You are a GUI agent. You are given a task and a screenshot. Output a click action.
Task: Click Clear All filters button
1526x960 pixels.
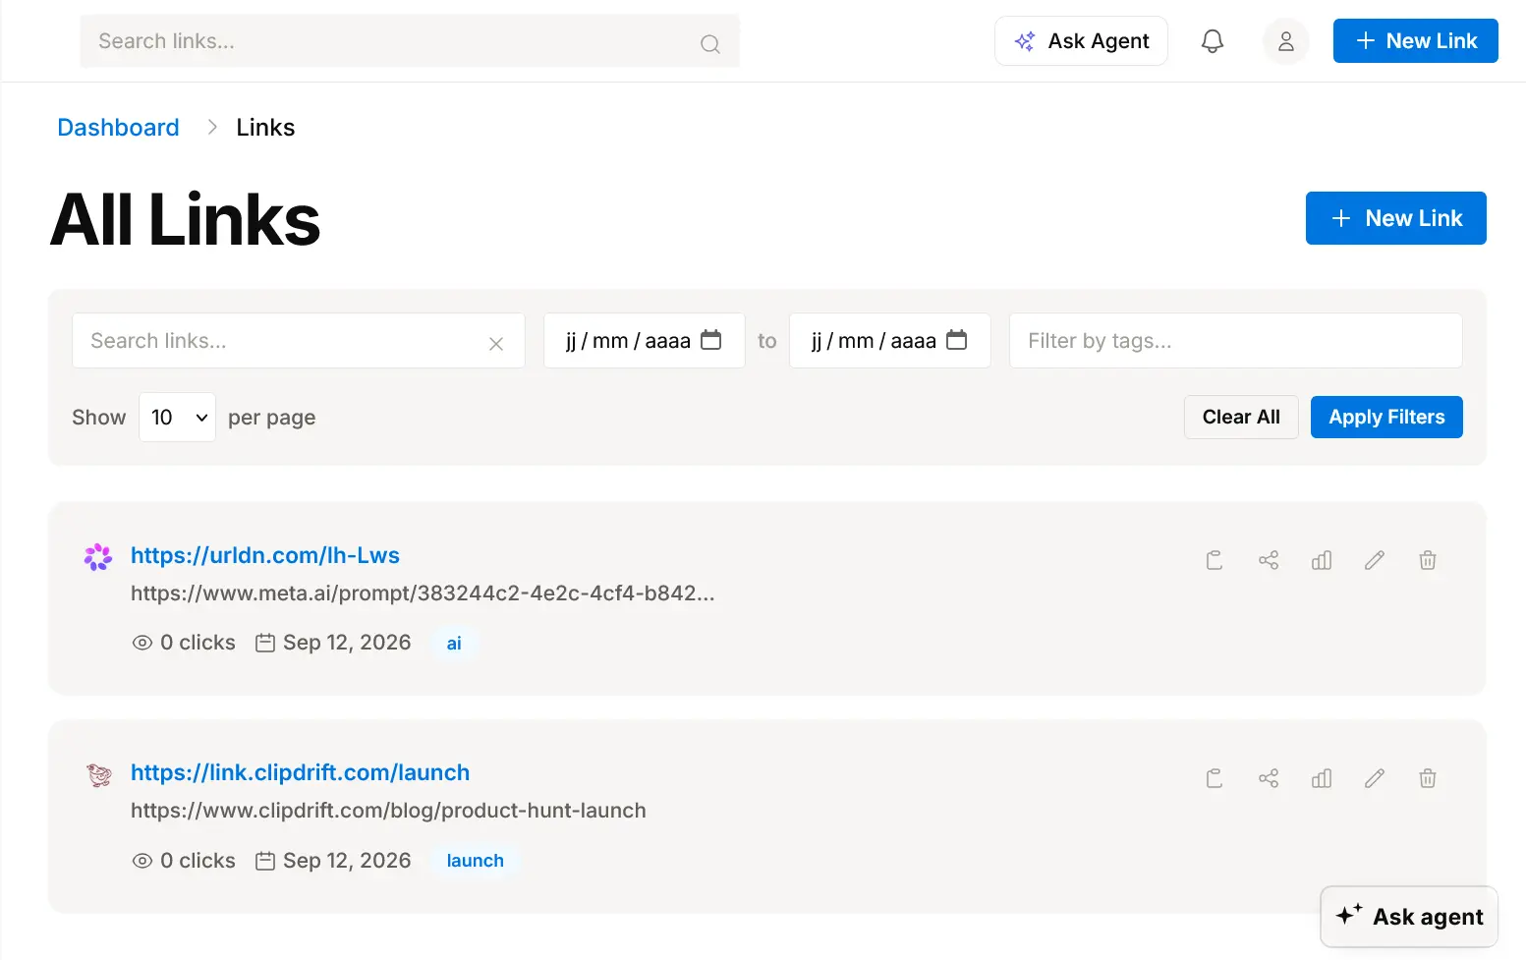pos(1241,418)
